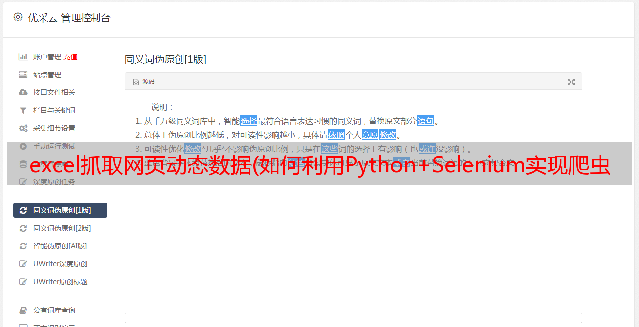Select active 同义词伪原创[1版] item

(x=60, y=210)
